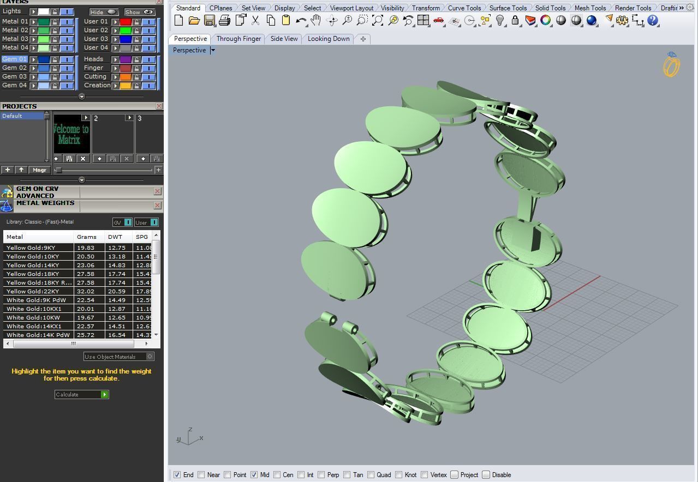
Task: Click the Hide layers button
Action: pos(104,12)
